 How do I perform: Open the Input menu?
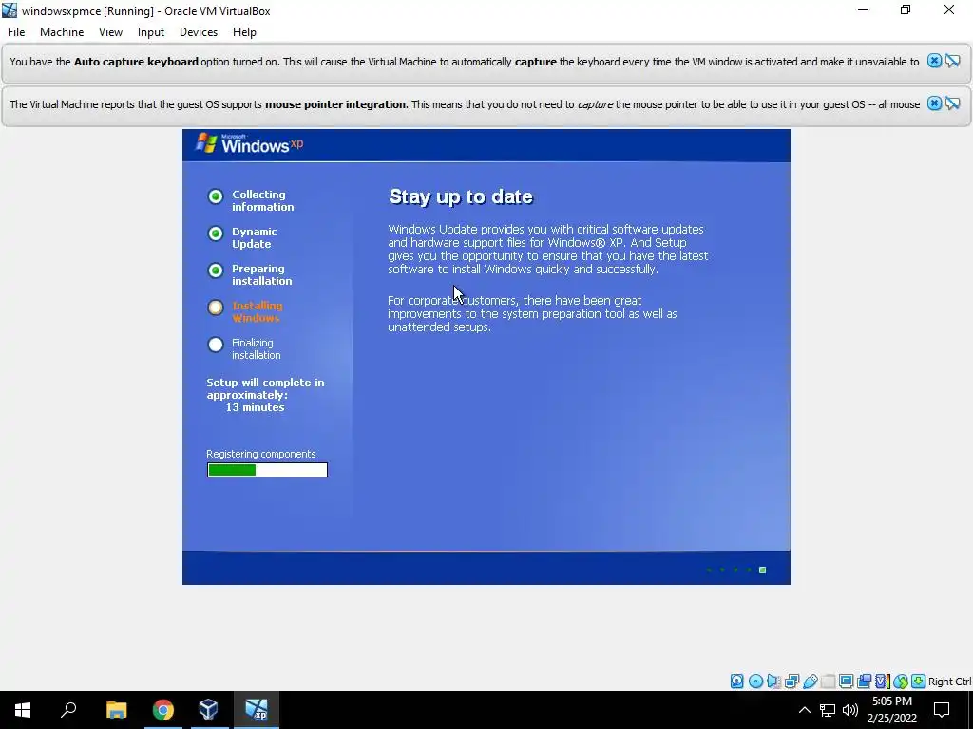click(x=151, y=32)
